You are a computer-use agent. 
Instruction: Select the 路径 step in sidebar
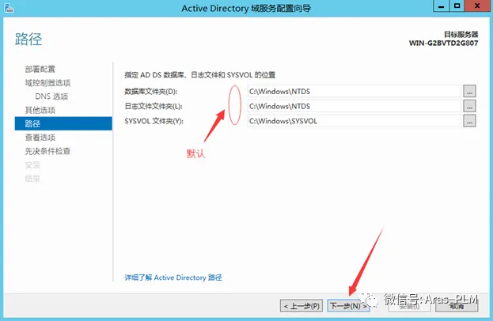tap(63, 123)
